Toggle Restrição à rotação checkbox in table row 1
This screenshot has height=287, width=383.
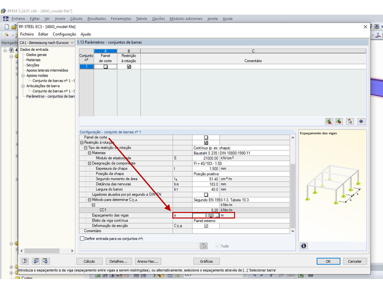tap(129, 66)
